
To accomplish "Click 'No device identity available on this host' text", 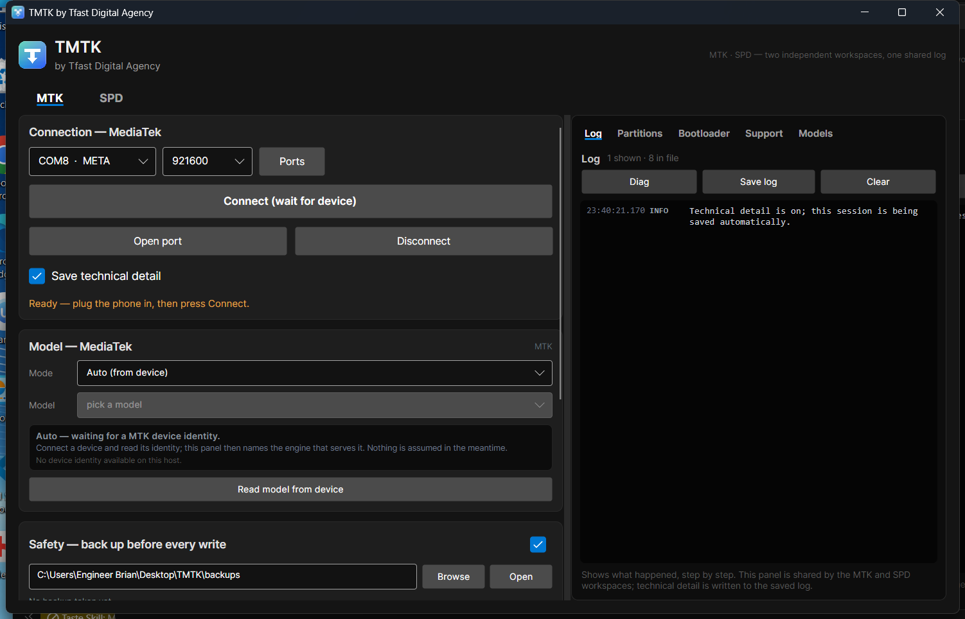I will click(109, 460).
